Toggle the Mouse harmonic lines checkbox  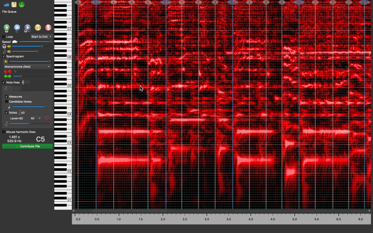point(4,132)
